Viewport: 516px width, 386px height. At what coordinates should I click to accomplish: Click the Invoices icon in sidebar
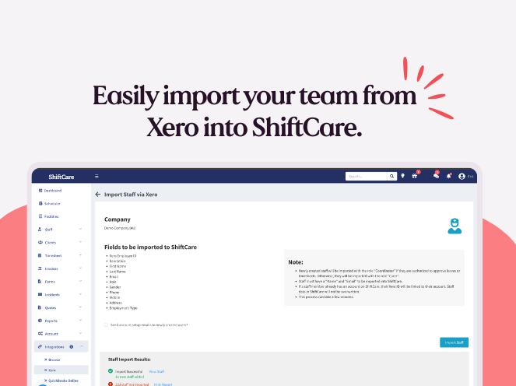[40, 268]
